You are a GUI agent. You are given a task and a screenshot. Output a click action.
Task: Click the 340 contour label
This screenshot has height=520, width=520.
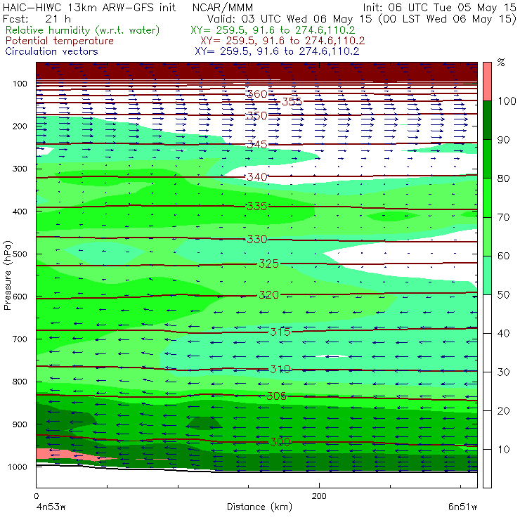tap(257, 177)
